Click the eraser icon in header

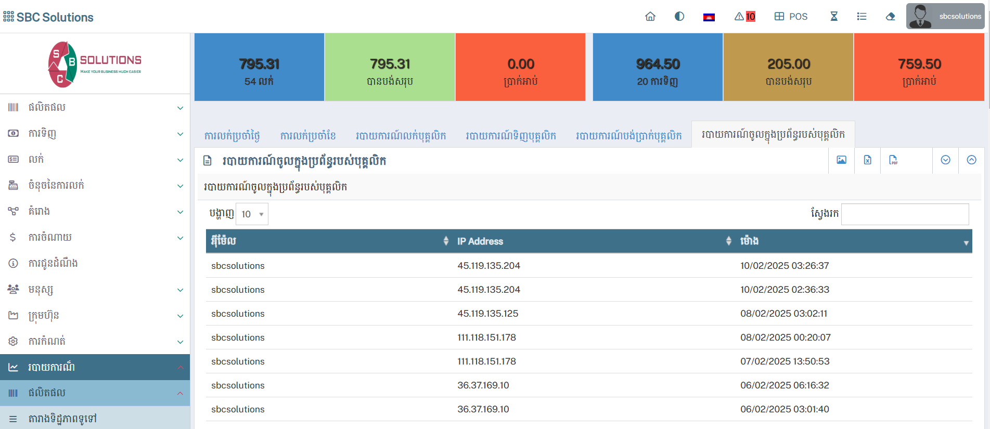point(890,17)
